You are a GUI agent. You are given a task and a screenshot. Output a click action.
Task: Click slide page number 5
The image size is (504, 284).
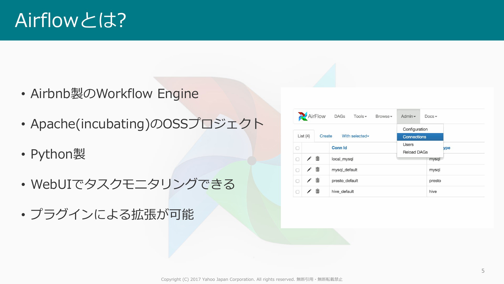tap(483, 271)
